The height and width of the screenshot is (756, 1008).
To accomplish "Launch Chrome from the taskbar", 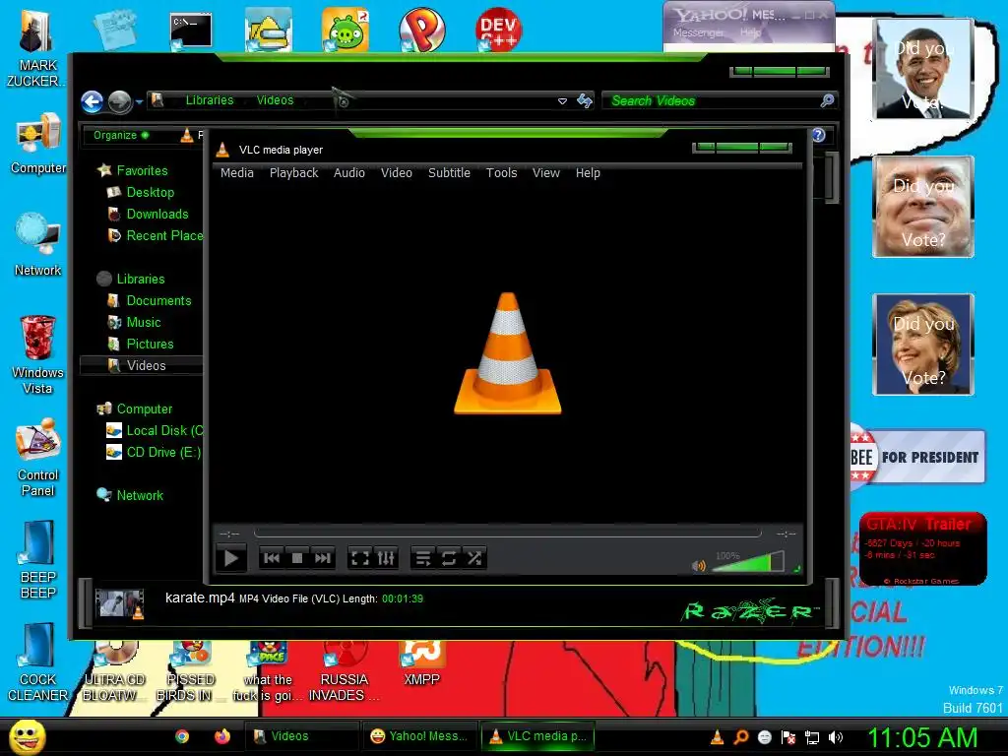I will coord(182,736).
